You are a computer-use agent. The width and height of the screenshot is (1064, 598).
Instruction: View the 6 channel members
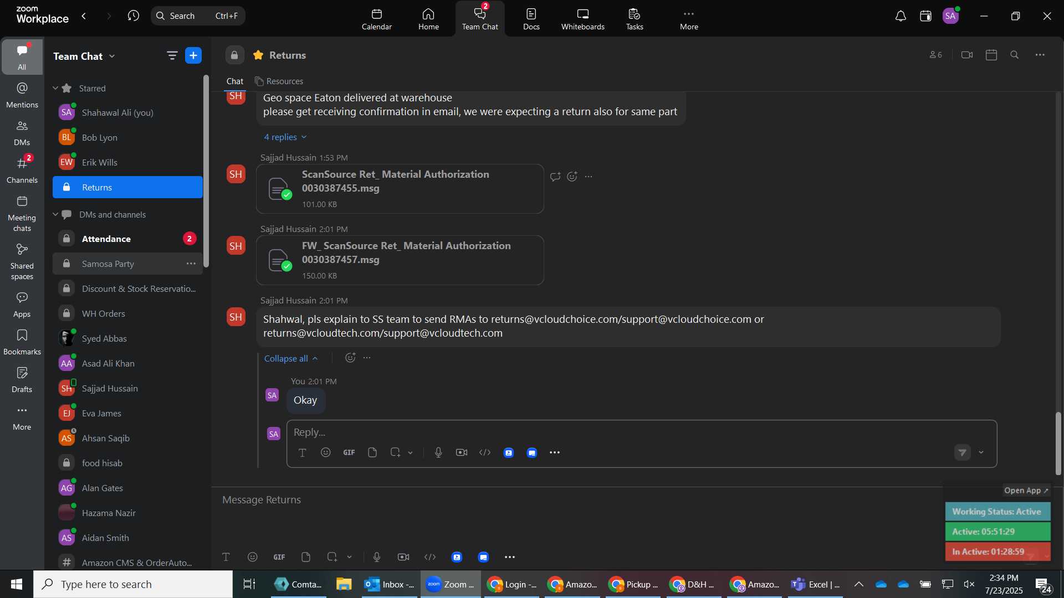pos(935,55)
